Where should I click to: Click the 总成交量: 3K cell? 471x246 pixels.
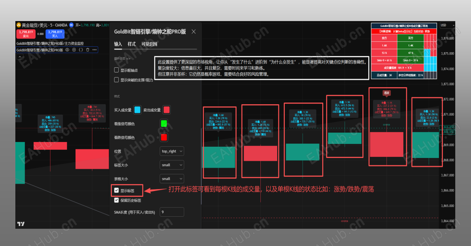click(384, 75)
